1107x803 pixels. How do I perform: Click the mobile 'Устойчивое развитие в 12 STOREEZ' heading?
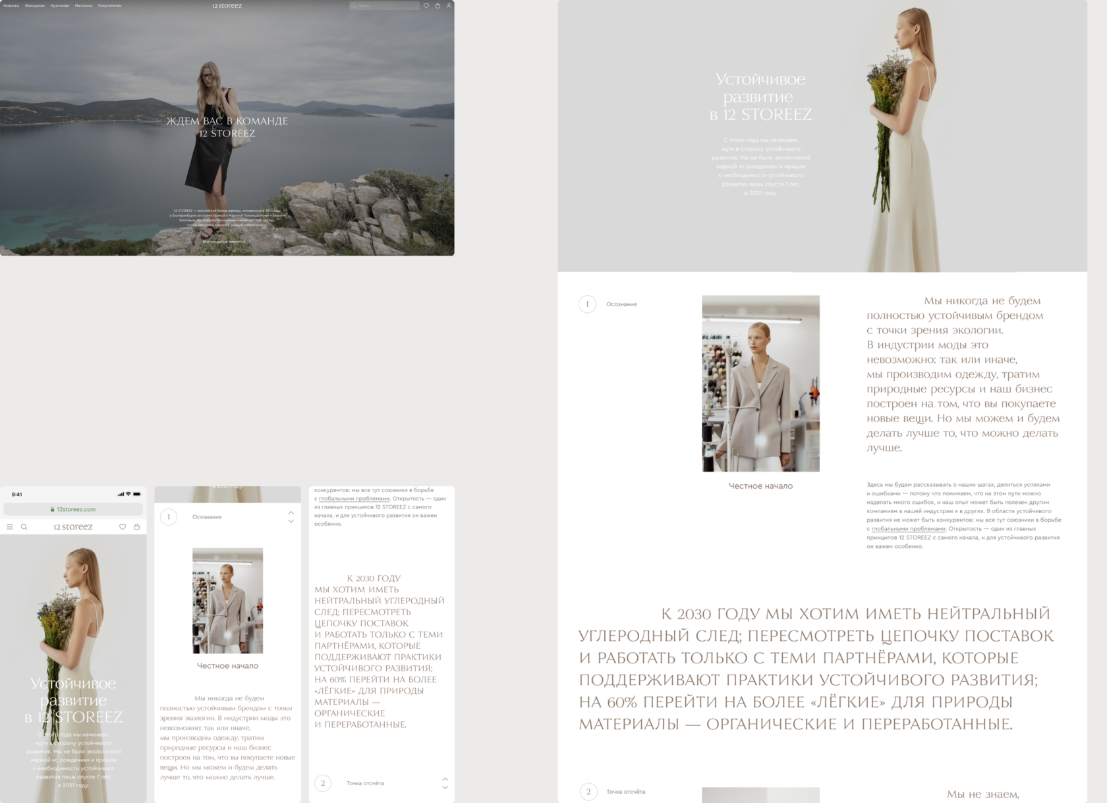tap(73, 700)
